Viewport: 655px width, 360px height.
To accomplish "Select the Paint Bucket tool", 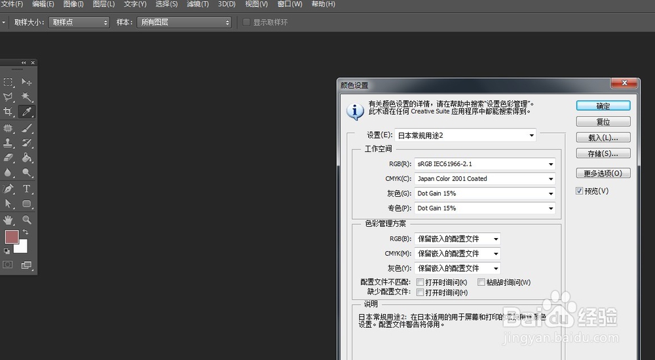I will (x=26, y=157).
